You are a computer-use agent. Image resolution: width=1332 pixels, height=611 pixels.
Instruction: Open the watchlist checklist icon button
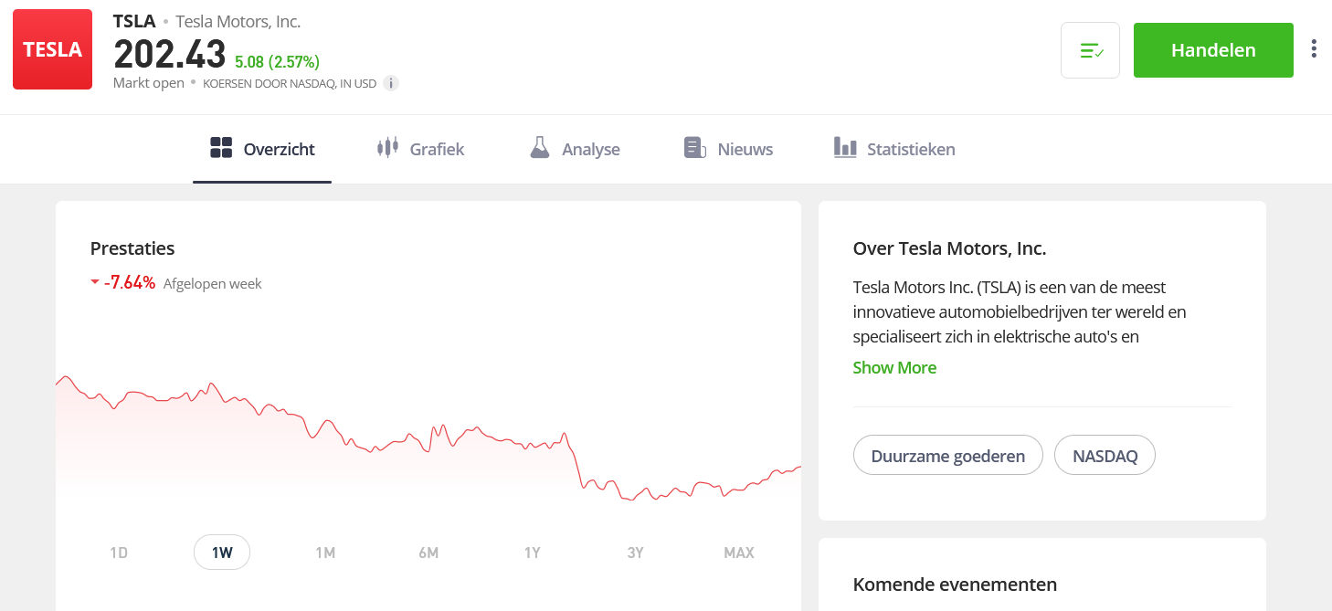point(1090,50)
